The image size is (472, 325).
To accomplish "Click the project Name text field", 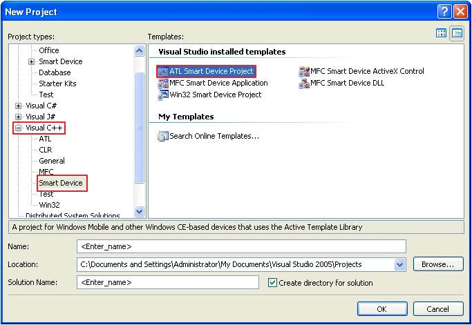I will (240, 246).
